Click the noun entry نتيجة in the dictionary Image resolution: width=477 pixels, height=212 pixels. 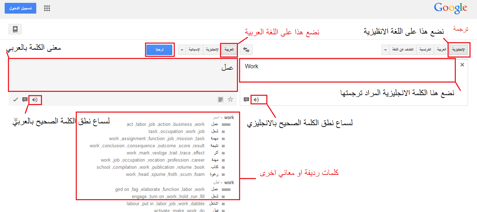214,146
